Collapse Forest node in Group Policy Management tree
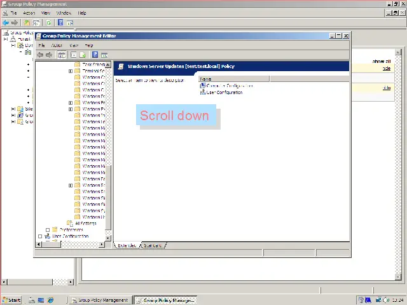The image size is (407, 305). [x=6, y=39]
